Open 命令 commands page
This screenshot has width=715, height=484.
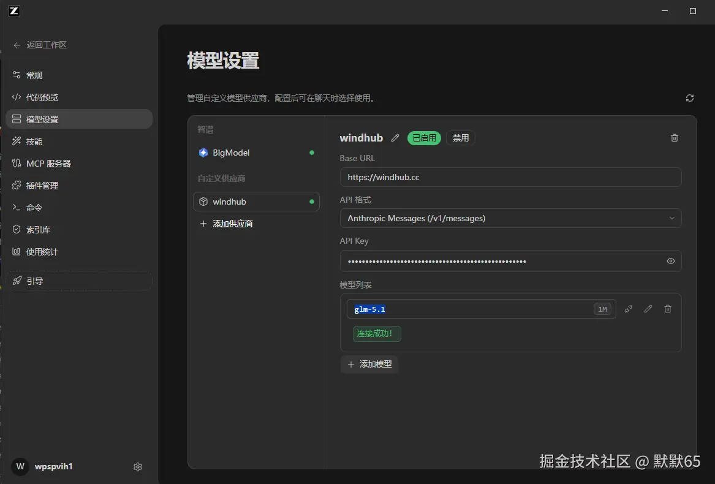(79, 208)
